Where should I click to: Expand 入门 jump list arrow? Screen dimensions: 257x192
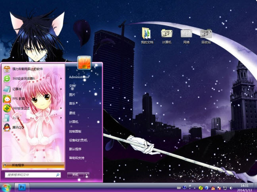61,118
